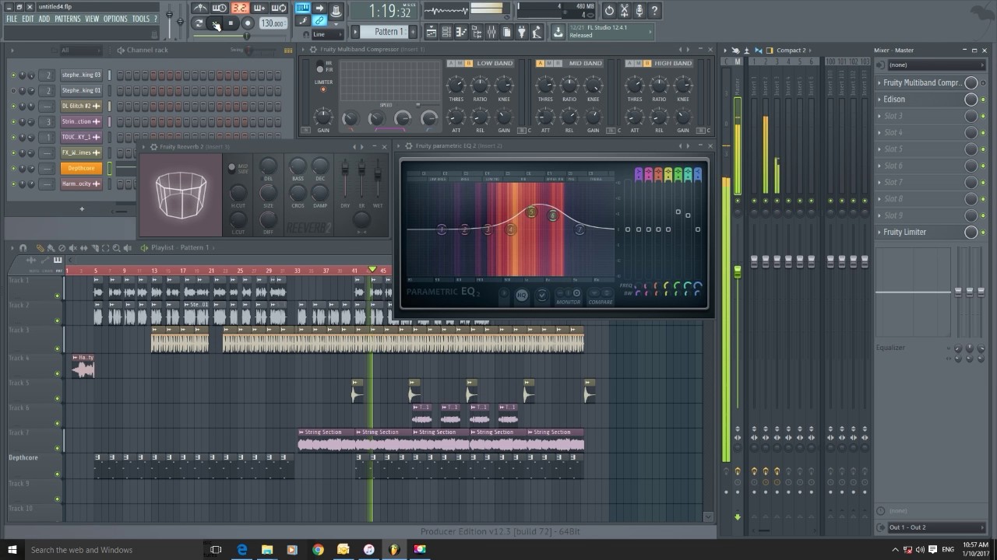Viewport: 997px width, 560px height.
Task: Click the Master track volume fader
Action: pos(738,272)
